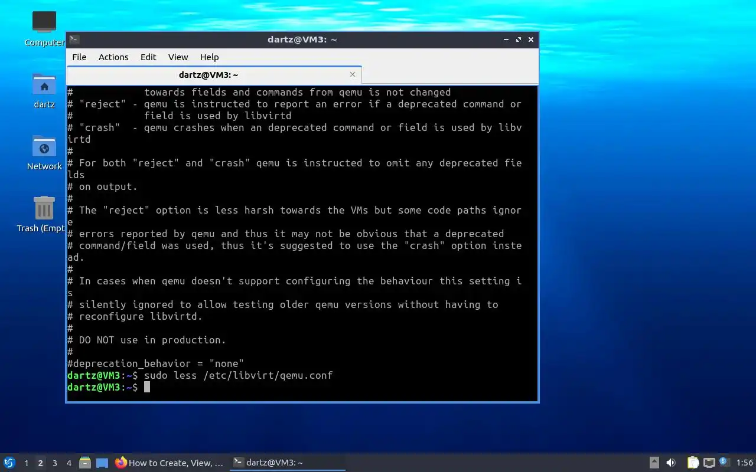Switch to workspace 2

[x=40, y=463]
